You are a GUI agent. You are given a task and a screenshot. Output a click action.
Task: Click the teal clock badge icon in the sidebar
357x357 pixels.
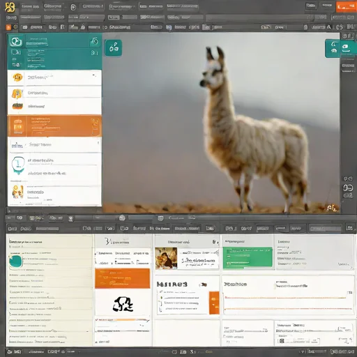(x=18, y=165)
